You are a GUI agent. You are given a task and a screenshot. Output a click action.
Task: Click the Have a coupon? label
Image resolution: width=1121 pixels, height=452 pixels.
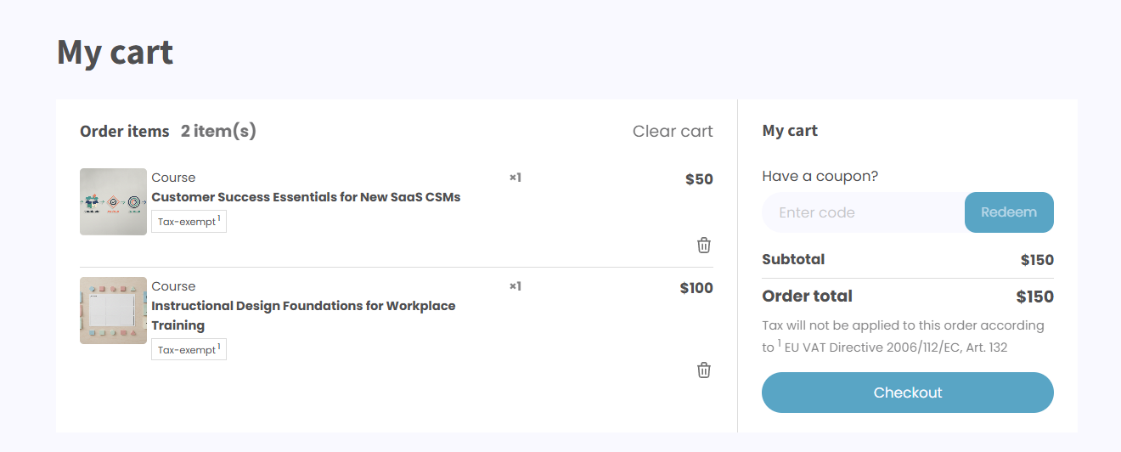click(x=820, y=176)
